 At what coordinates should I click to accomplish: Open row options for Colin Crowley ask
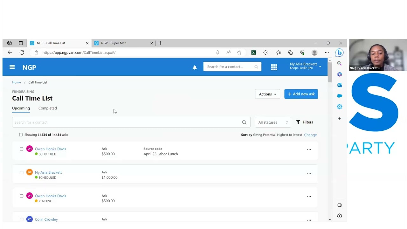(x=309, y=220)
